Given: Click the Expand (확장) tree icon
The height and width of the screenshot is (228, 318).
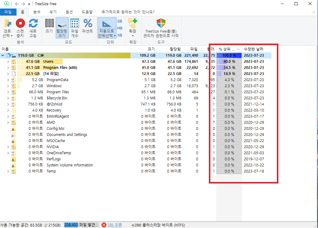Looking at the screenshot, I should [x=133, y=23].
